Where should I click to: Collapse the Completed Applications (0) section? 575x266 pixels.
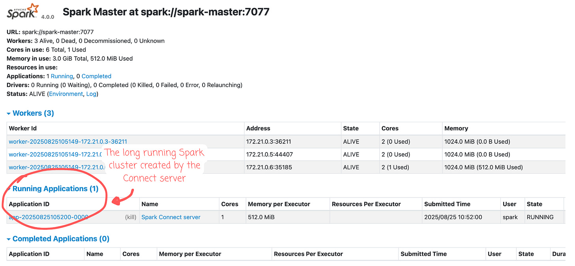[x=58, y=239]
